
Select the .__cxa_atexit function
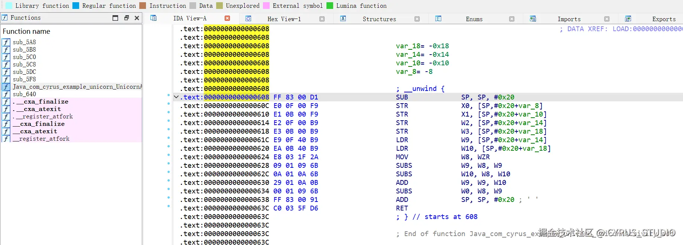click(x=37, y=109)
